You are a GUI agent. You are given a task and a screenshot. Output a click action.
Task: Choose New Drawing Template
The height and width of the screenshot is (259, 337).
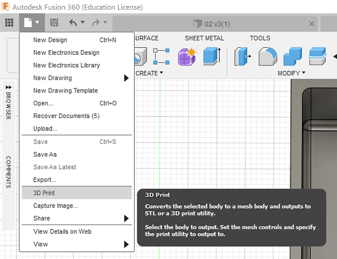click(x=77, y=91)
